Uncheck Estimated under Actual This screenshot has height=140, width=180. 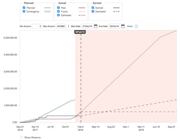58,15
